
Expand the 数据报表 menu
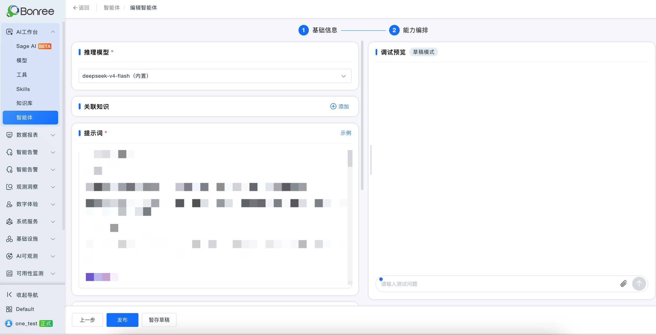click(31, 135)
